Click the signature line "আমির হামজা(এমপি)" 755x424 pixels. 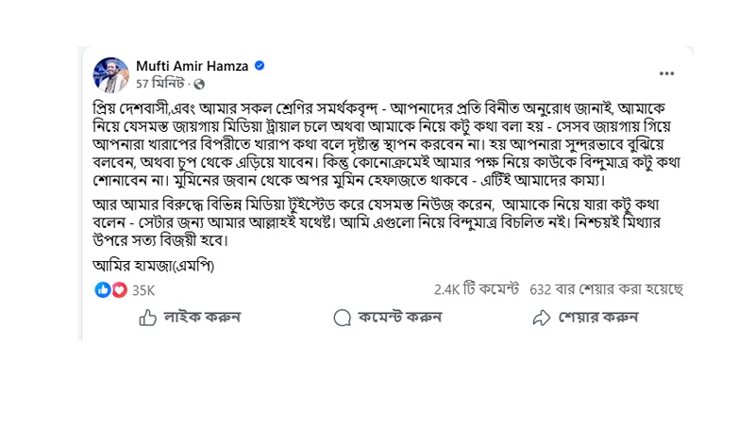154,266
